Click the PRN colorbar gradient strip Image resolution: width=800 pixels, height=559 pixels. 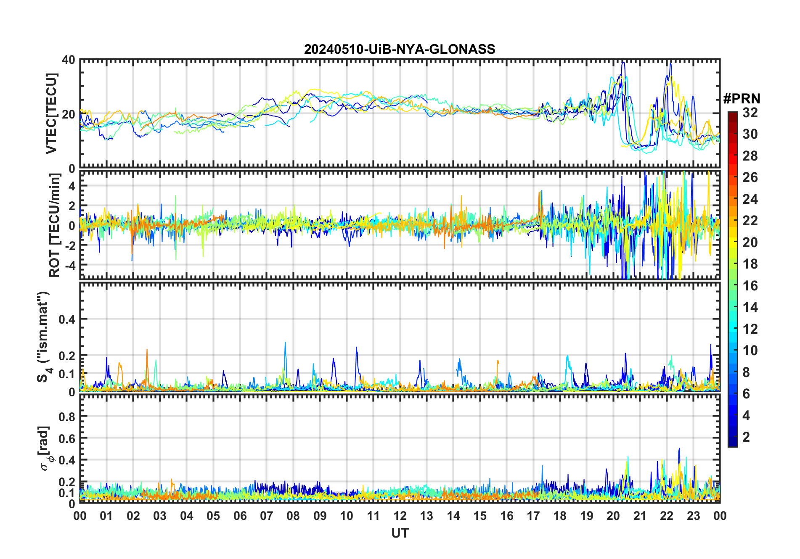pos(733,279)
